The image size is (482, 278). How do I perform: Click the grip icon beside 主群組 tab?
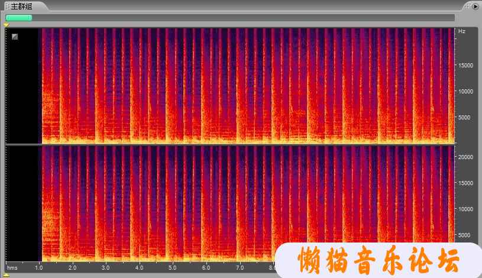pyautogui.click(x=8, y=6)
